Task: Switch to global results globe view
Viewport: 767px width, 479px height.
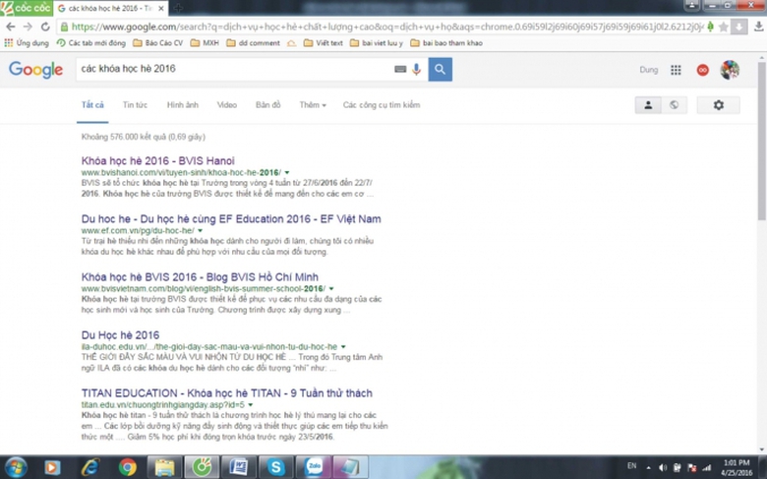Action: click(674, 105)
